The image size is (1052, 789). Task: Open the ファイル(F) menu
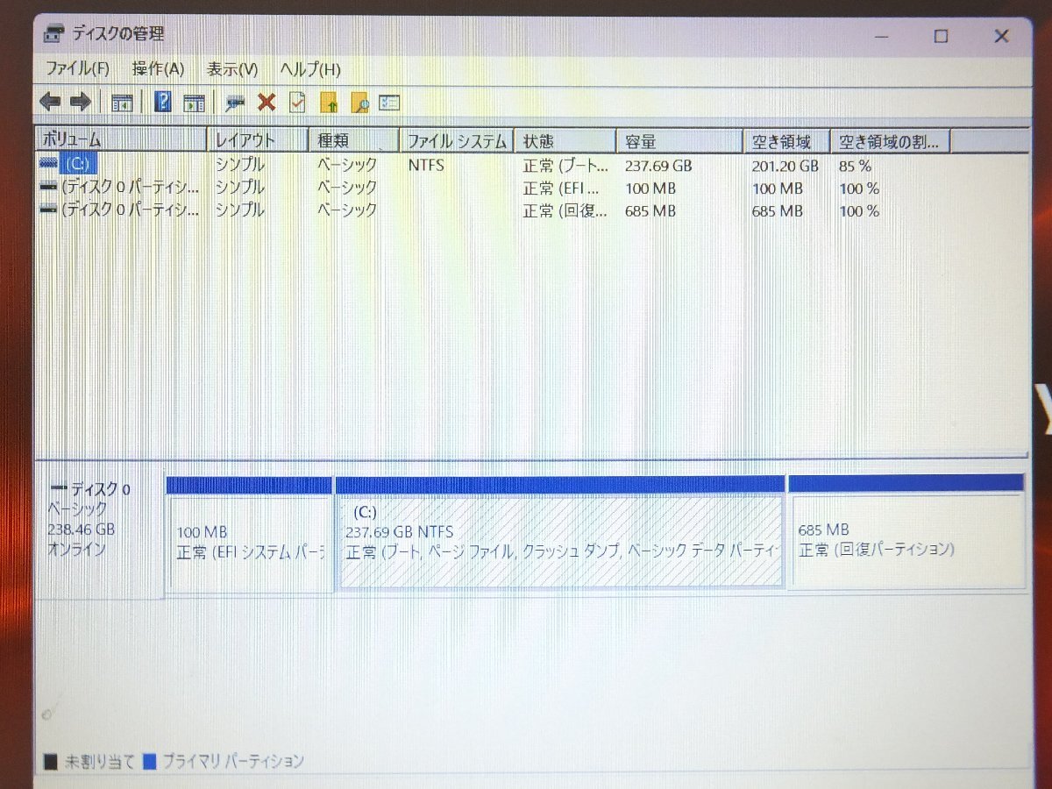[77, 69]
